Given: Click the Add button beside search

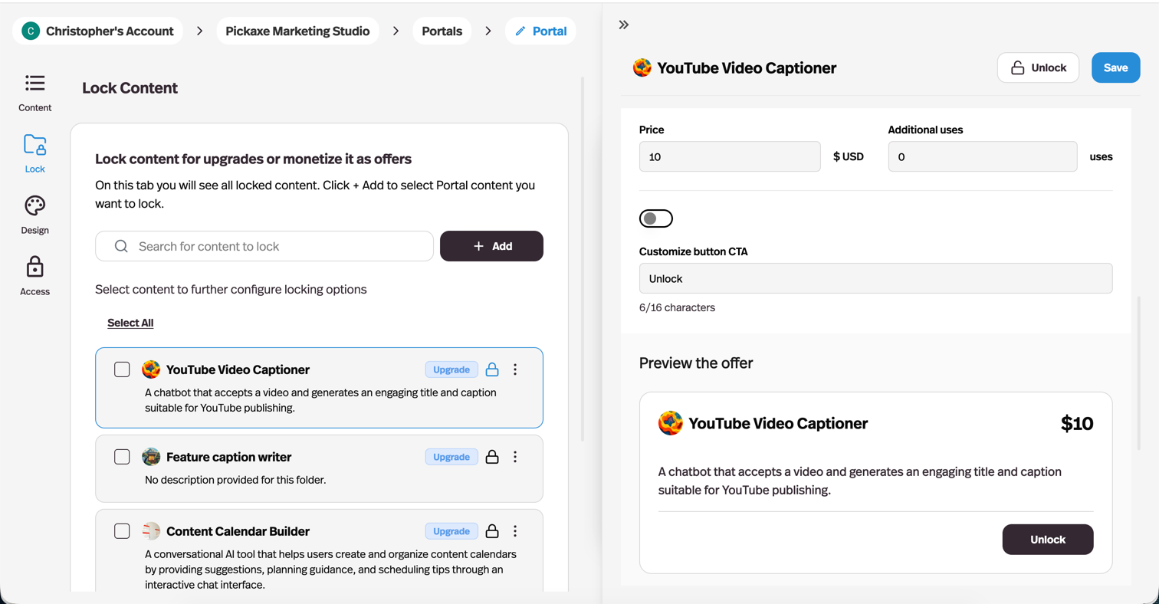Looking at the screenshot, I should coord(491,247).
